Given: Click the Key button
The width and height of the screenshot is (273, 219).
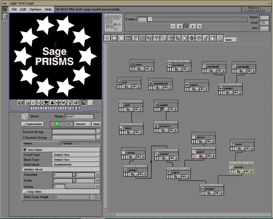Looking at the screenshot, I should (x=68, y=124).
